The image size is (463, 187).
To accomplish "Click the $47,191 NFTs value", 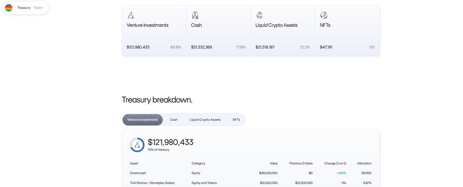I will point(326,47).
